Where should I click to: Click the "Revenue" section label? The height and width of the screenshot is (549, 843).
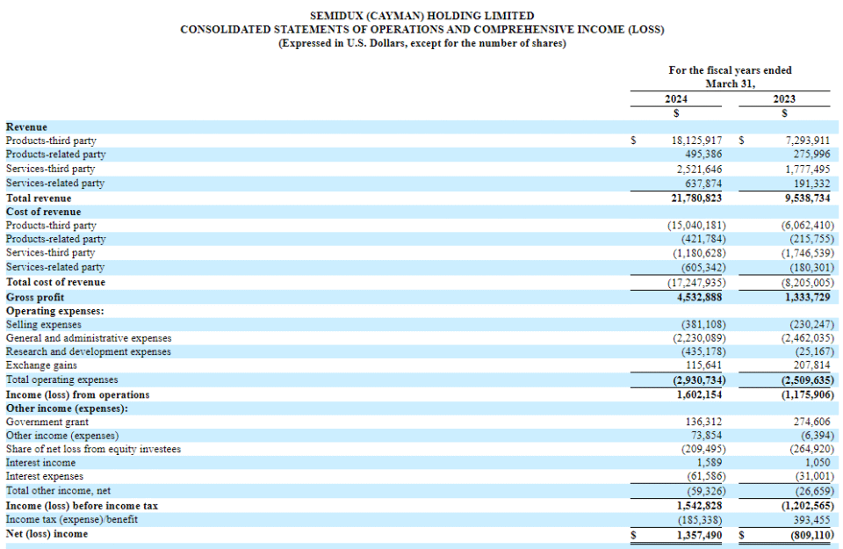tap(26, 127)
